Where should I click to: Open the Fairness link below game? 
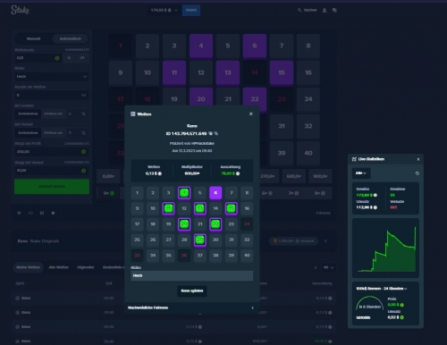[323, 213]
